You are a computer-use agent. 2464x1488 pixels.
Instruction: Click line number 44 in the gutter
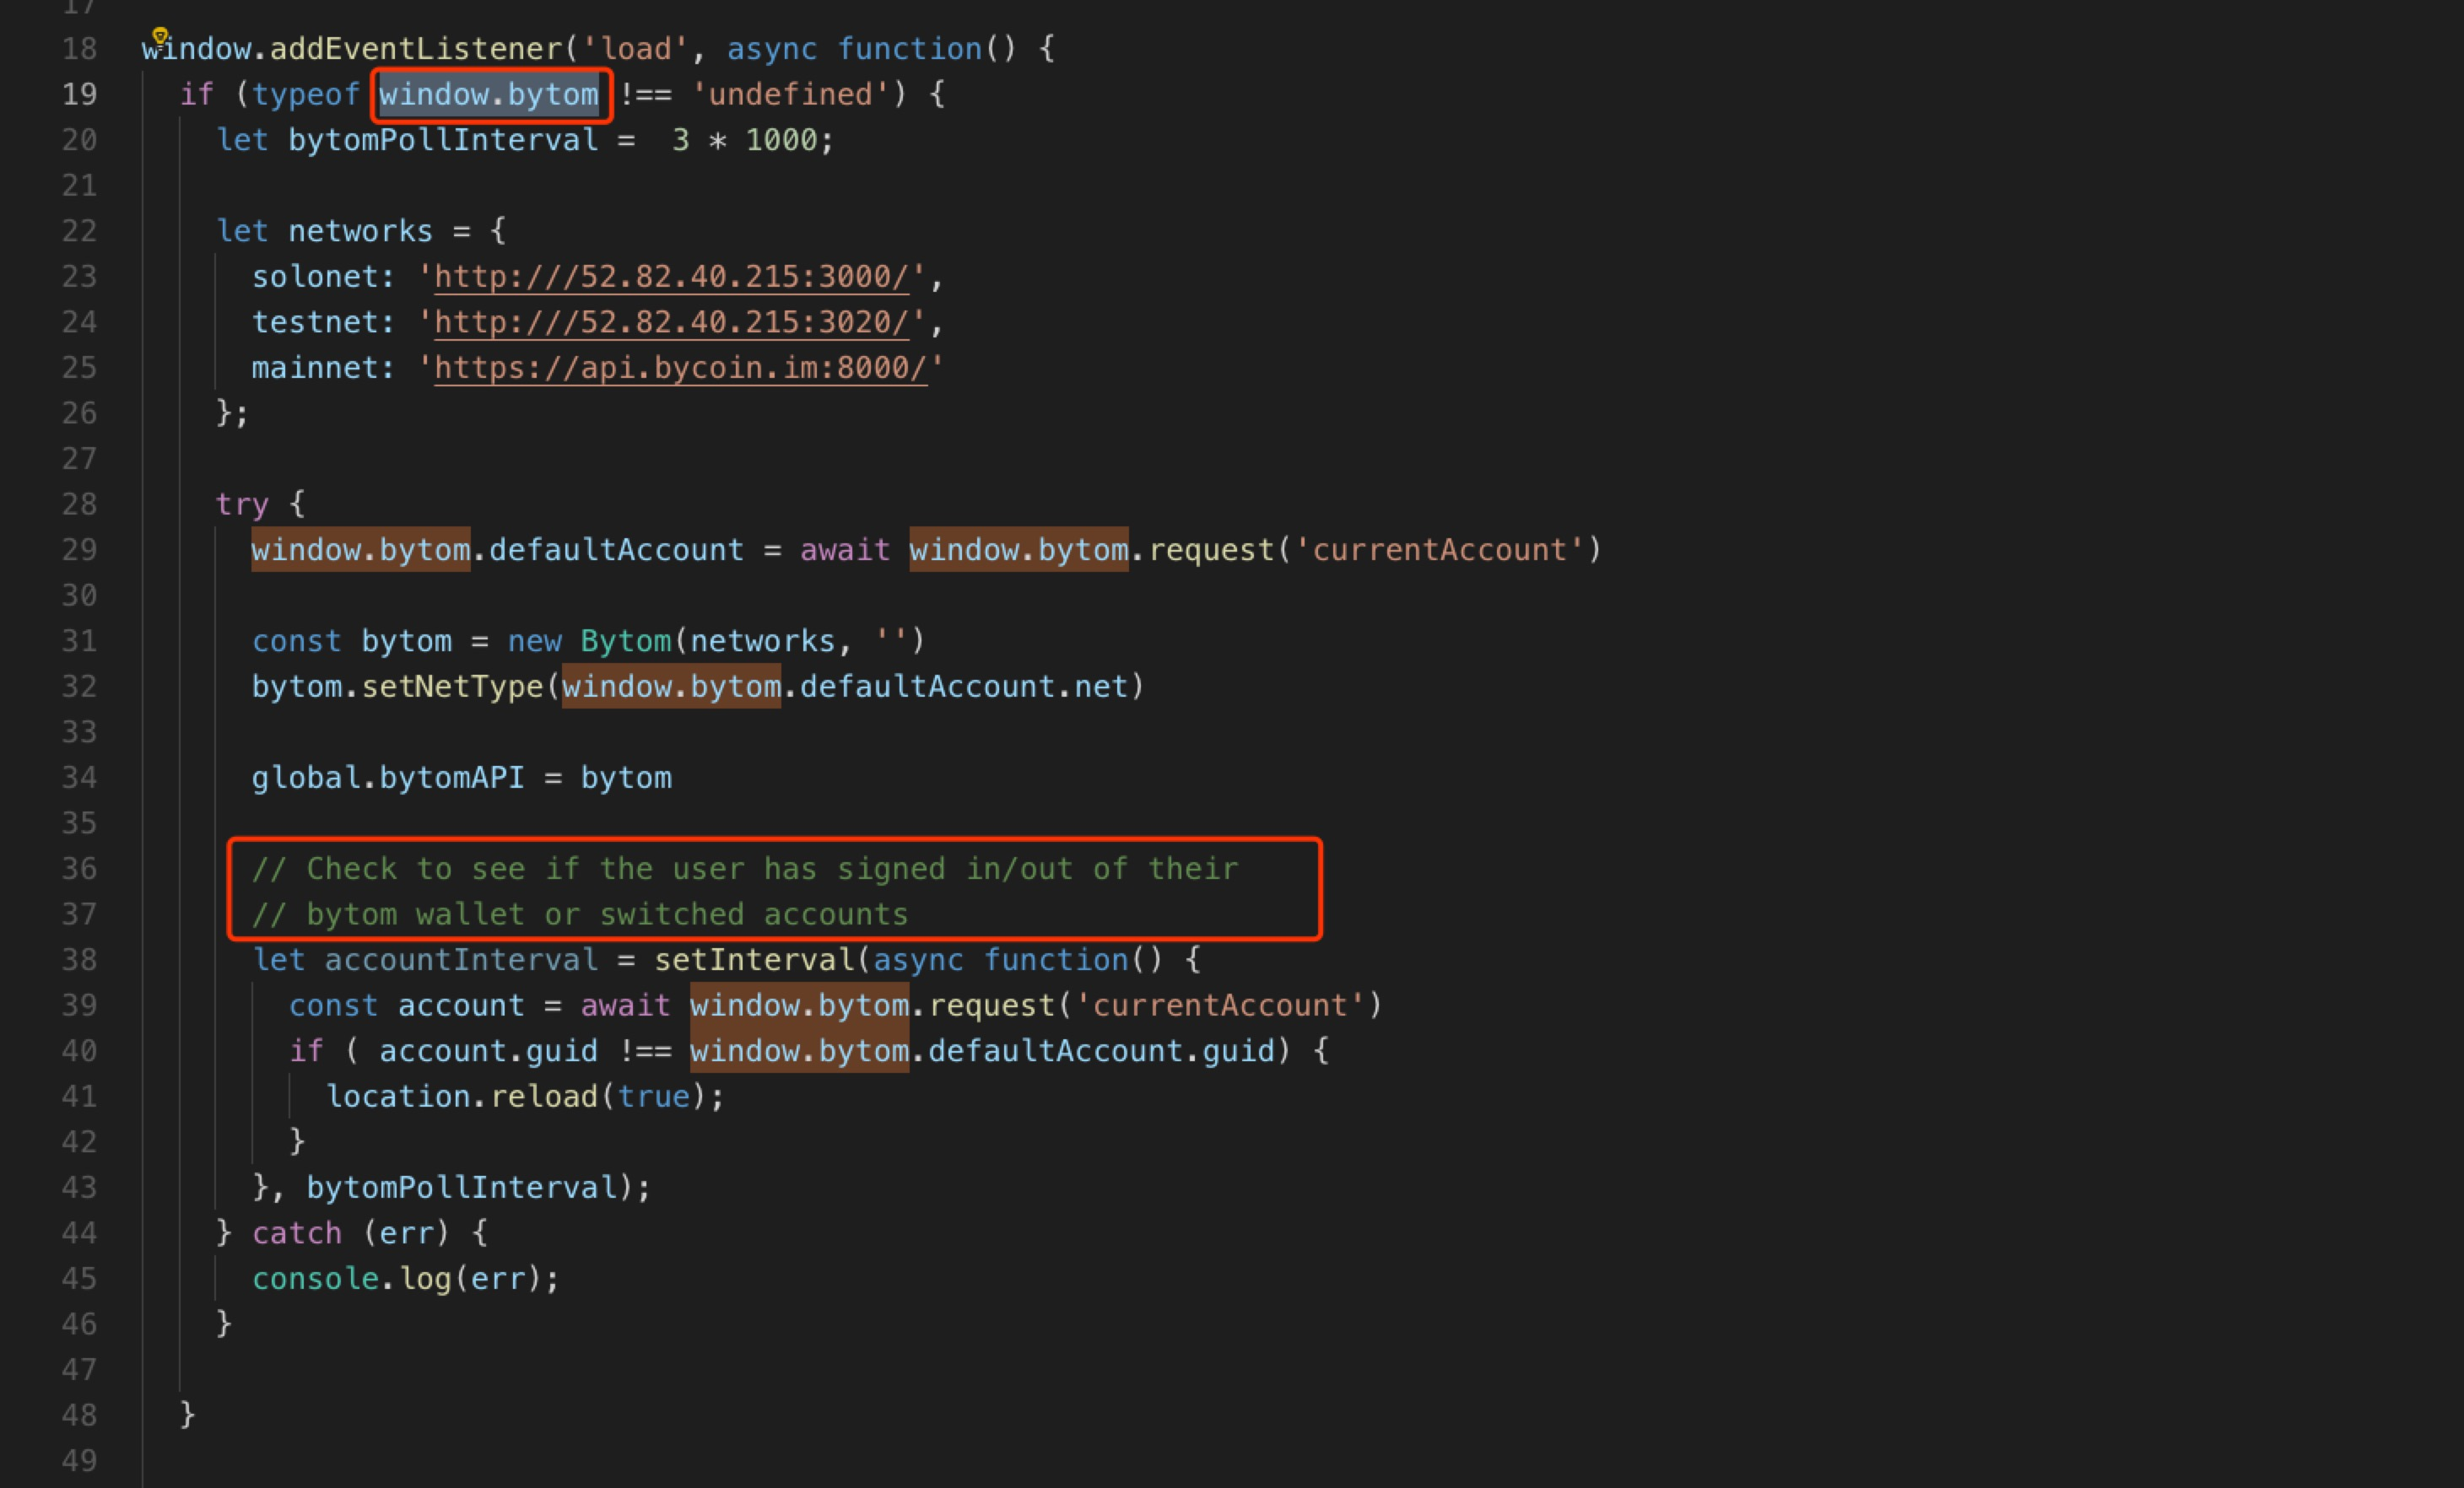tap(79, 1233)
